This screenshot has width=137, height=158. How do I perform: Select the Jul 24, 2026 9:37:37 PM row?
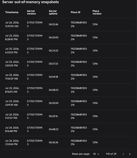tap(68, 116)
